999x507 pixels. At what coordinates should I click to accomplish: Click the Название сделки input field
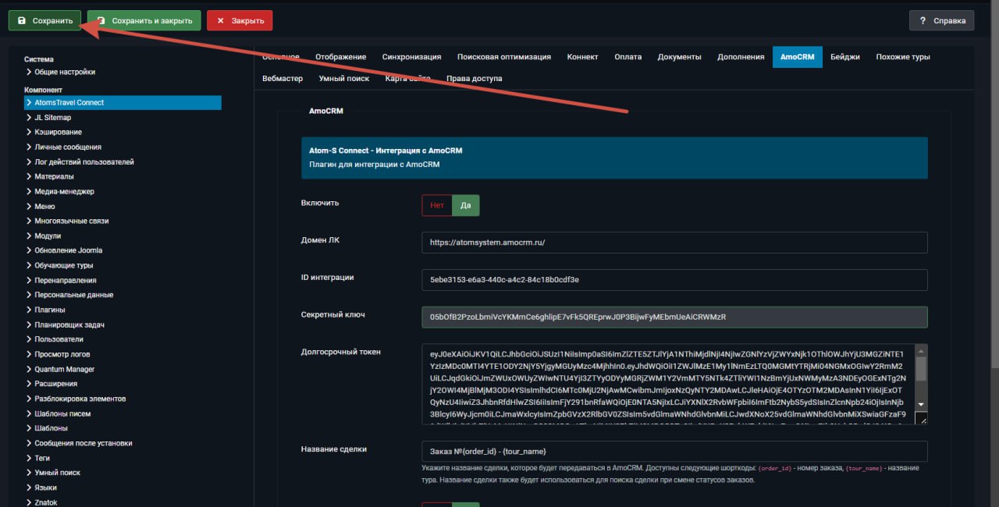674,452
